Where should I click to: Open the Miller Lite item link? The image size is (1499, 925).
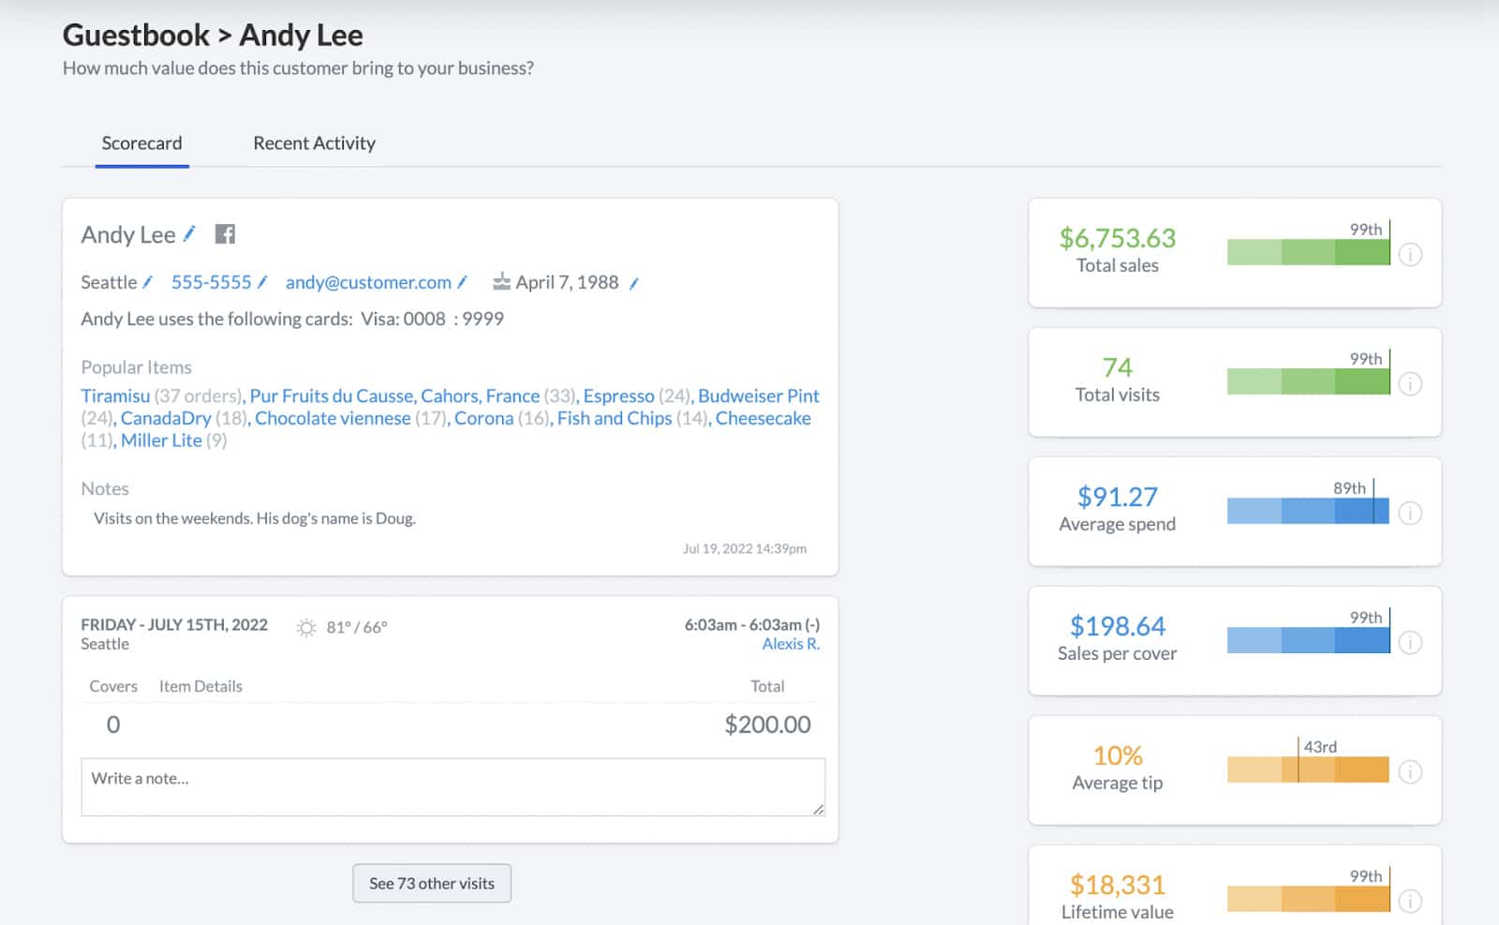[x=161, y=440]
